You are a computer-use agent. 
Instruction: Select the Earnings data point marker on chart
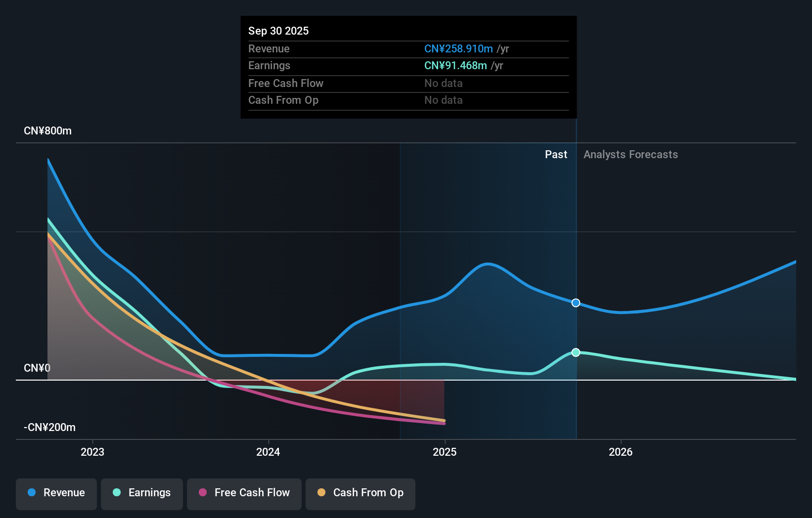pyautogui.click(x=575, y=352)
